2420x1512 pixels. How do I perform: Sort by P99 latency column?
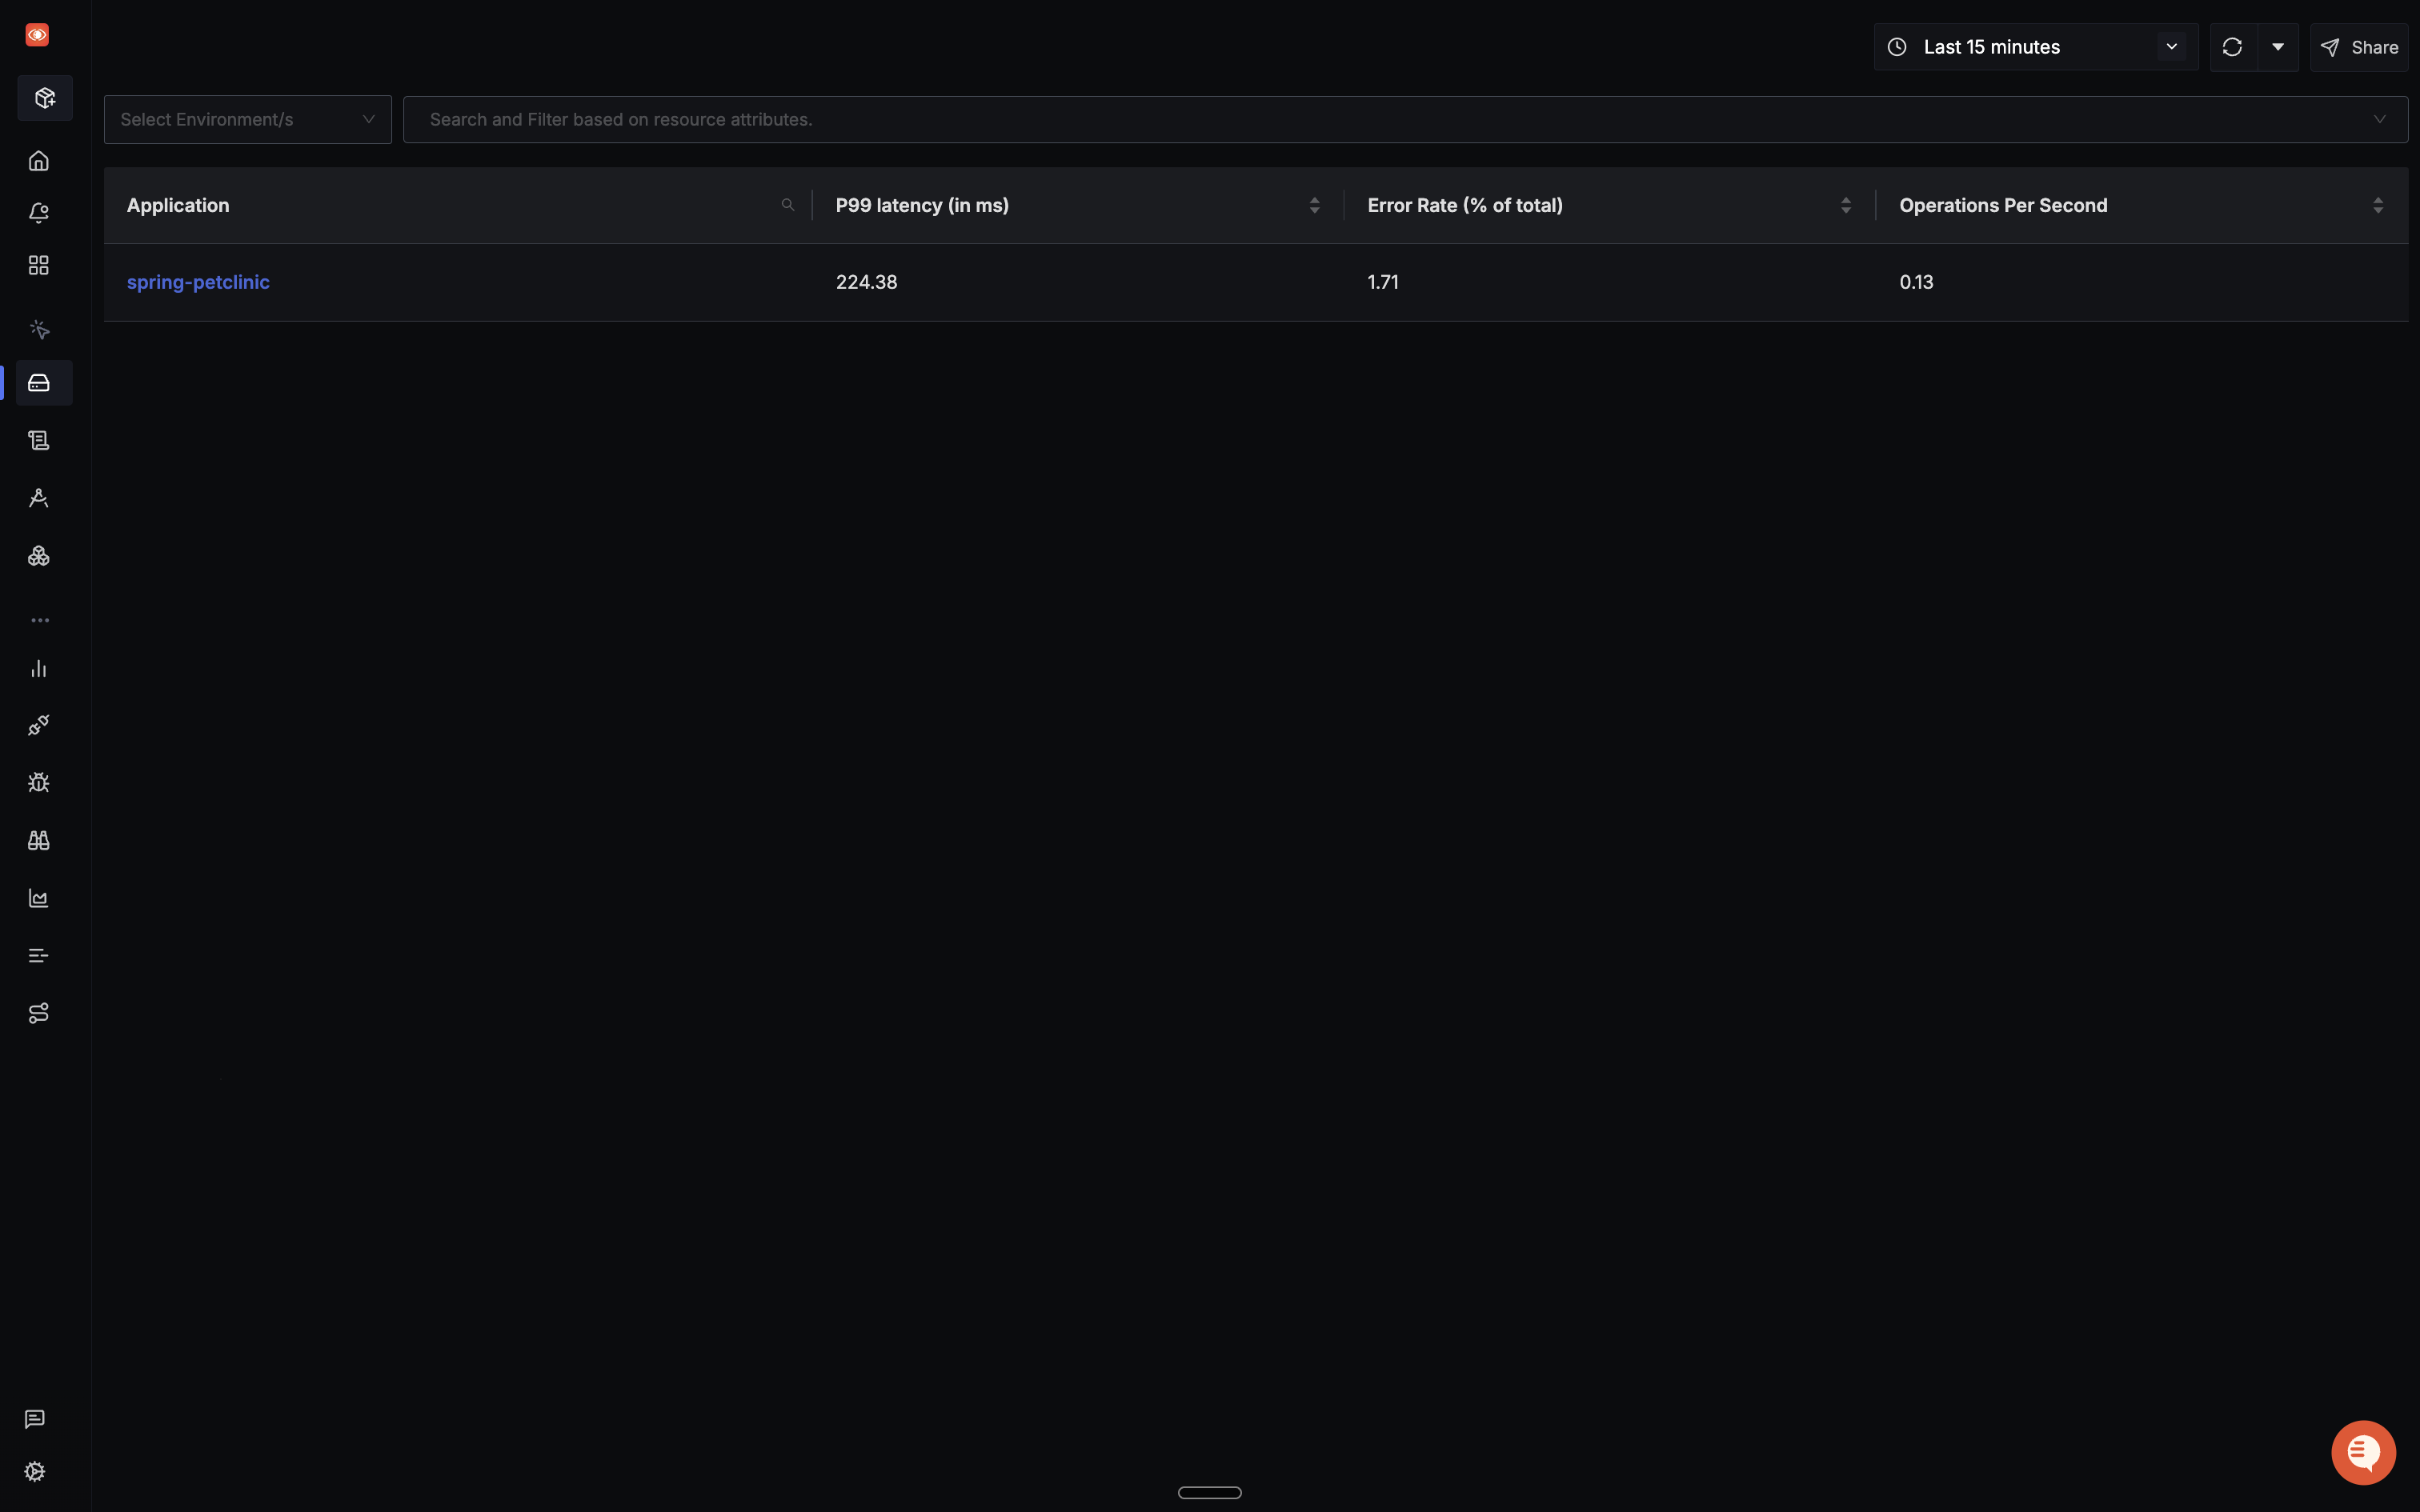[1314, 205]
